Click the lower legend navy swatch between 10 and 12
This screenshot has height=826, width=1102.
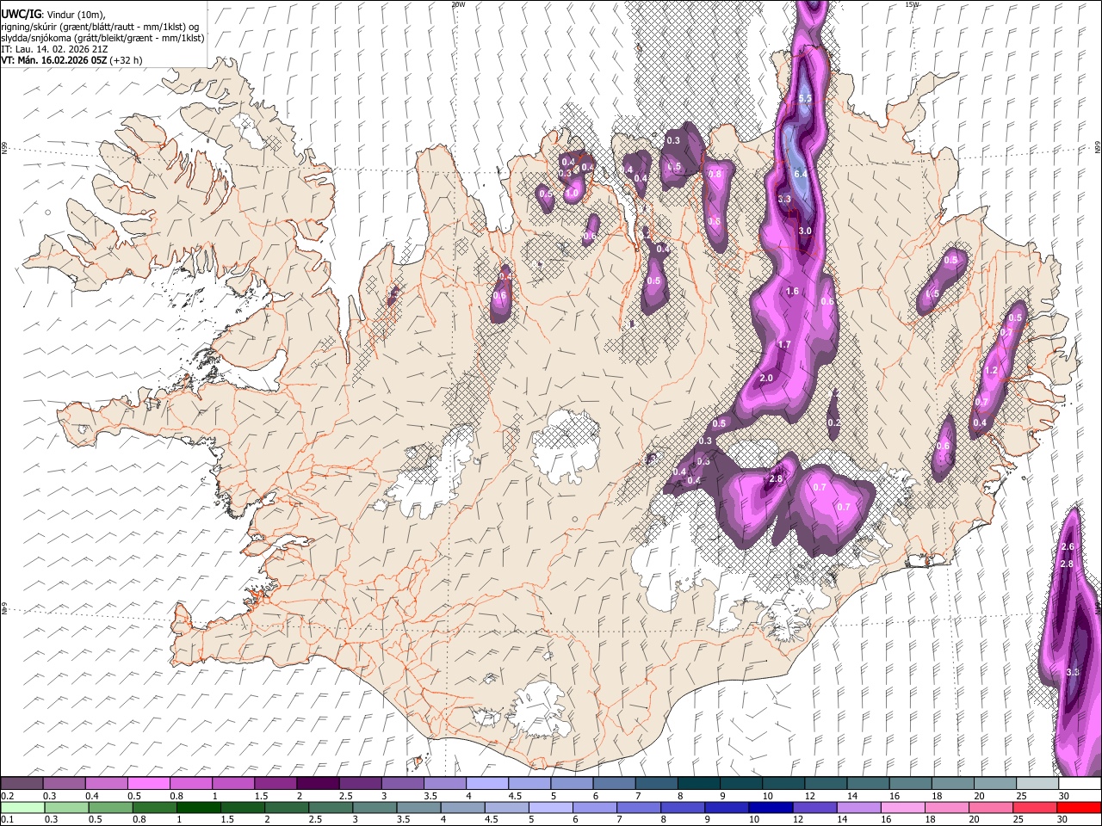771,807
